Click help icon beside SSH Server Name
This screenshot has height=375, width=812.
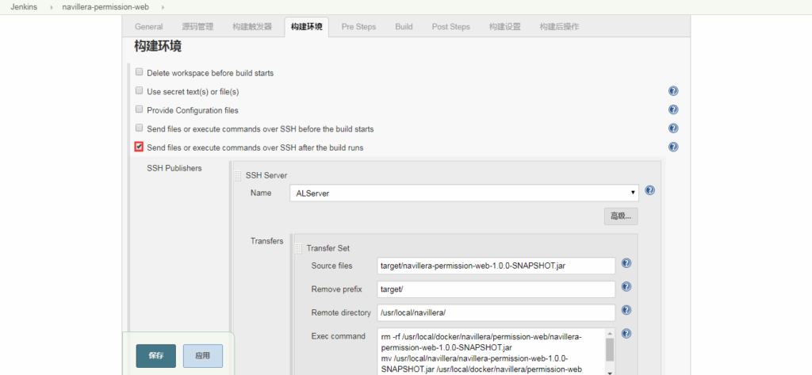coord(649,191)
